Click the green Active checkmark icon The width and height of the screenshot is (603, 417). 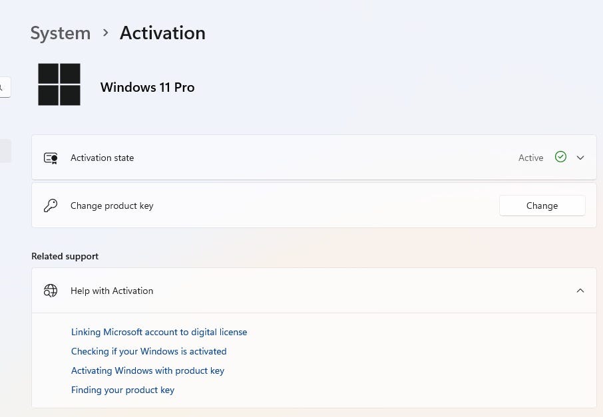pos(560,157)
